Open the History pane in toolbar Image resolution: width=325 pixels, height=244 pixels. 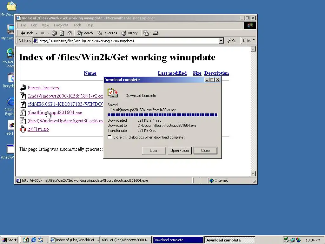point(129,33)
